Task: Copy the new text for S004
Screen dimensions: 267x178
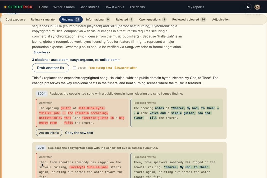Action: coord(79,133)
